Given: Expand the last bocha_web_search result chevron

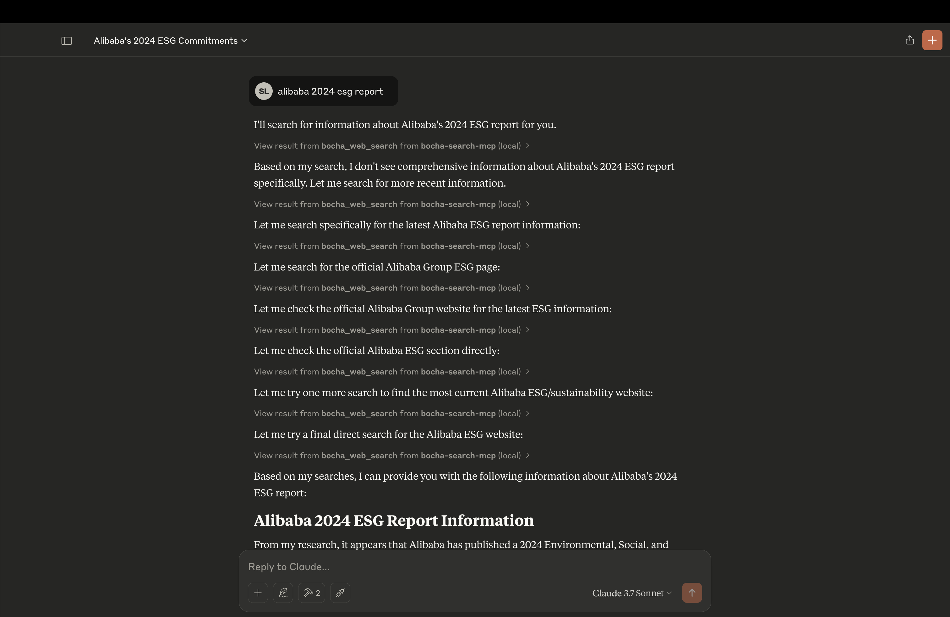Looking at the screenshot, I should (527, 455).
